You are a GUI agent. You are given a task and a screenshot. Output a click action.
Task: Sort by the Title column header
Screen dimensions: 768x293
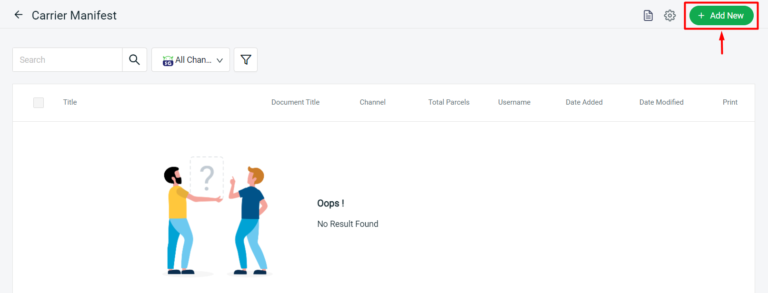70,102
